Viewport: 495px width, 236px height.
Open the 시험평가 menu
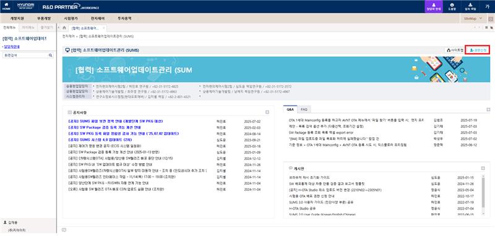pyautogui.click(x=71, y=19)
